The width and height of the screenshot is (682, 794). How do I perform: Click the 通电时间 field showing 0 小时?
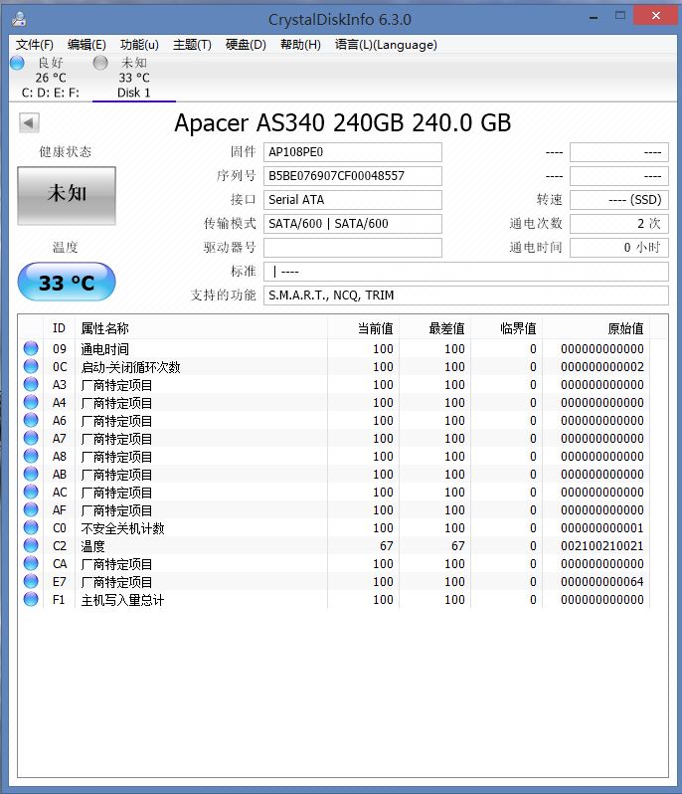coord(619,247)
